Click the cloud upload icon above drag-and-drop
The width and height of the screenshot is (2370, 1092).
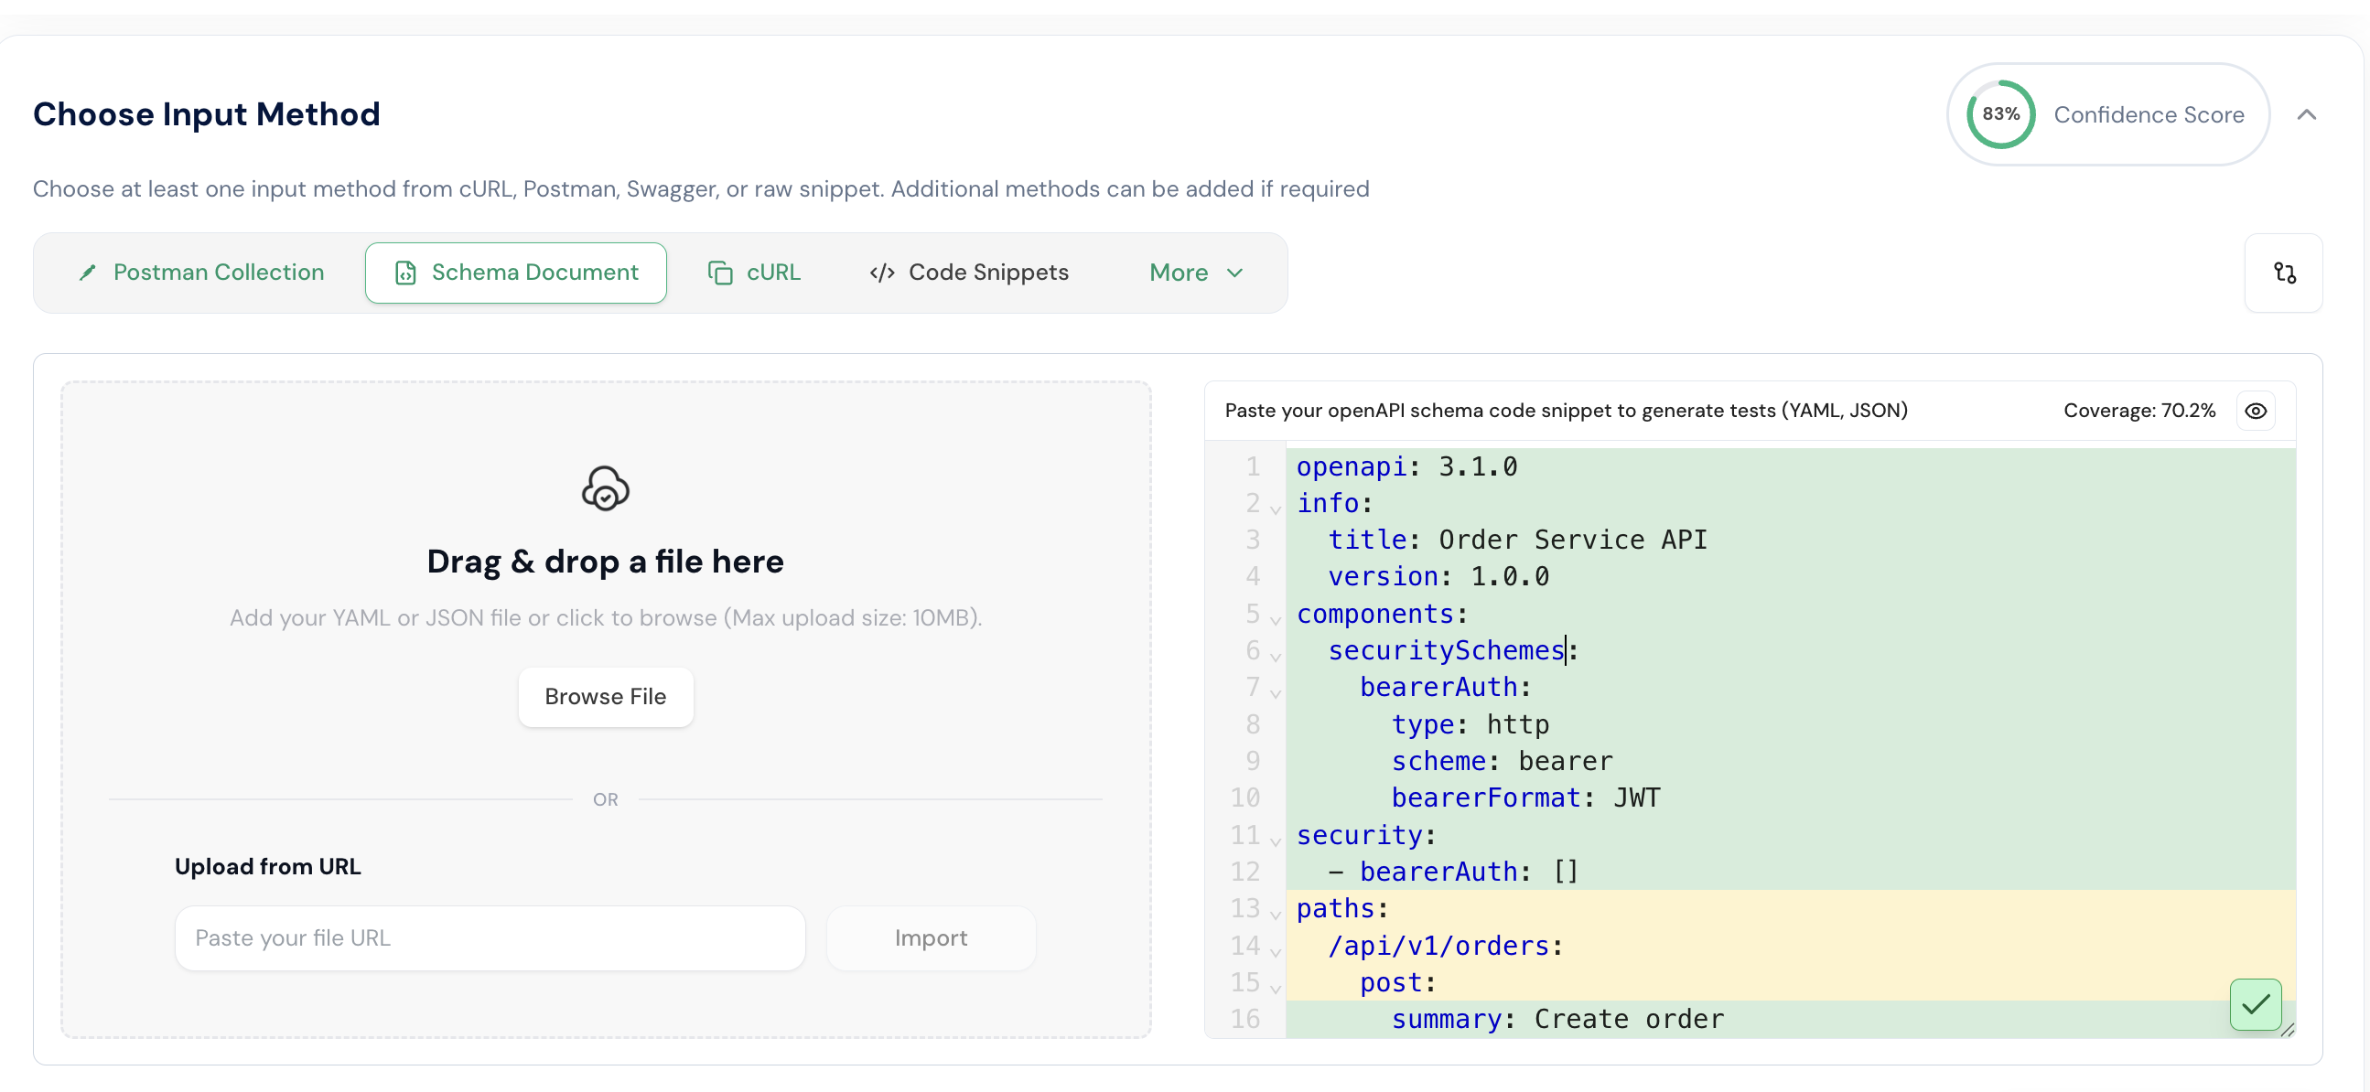pos(605,488)
